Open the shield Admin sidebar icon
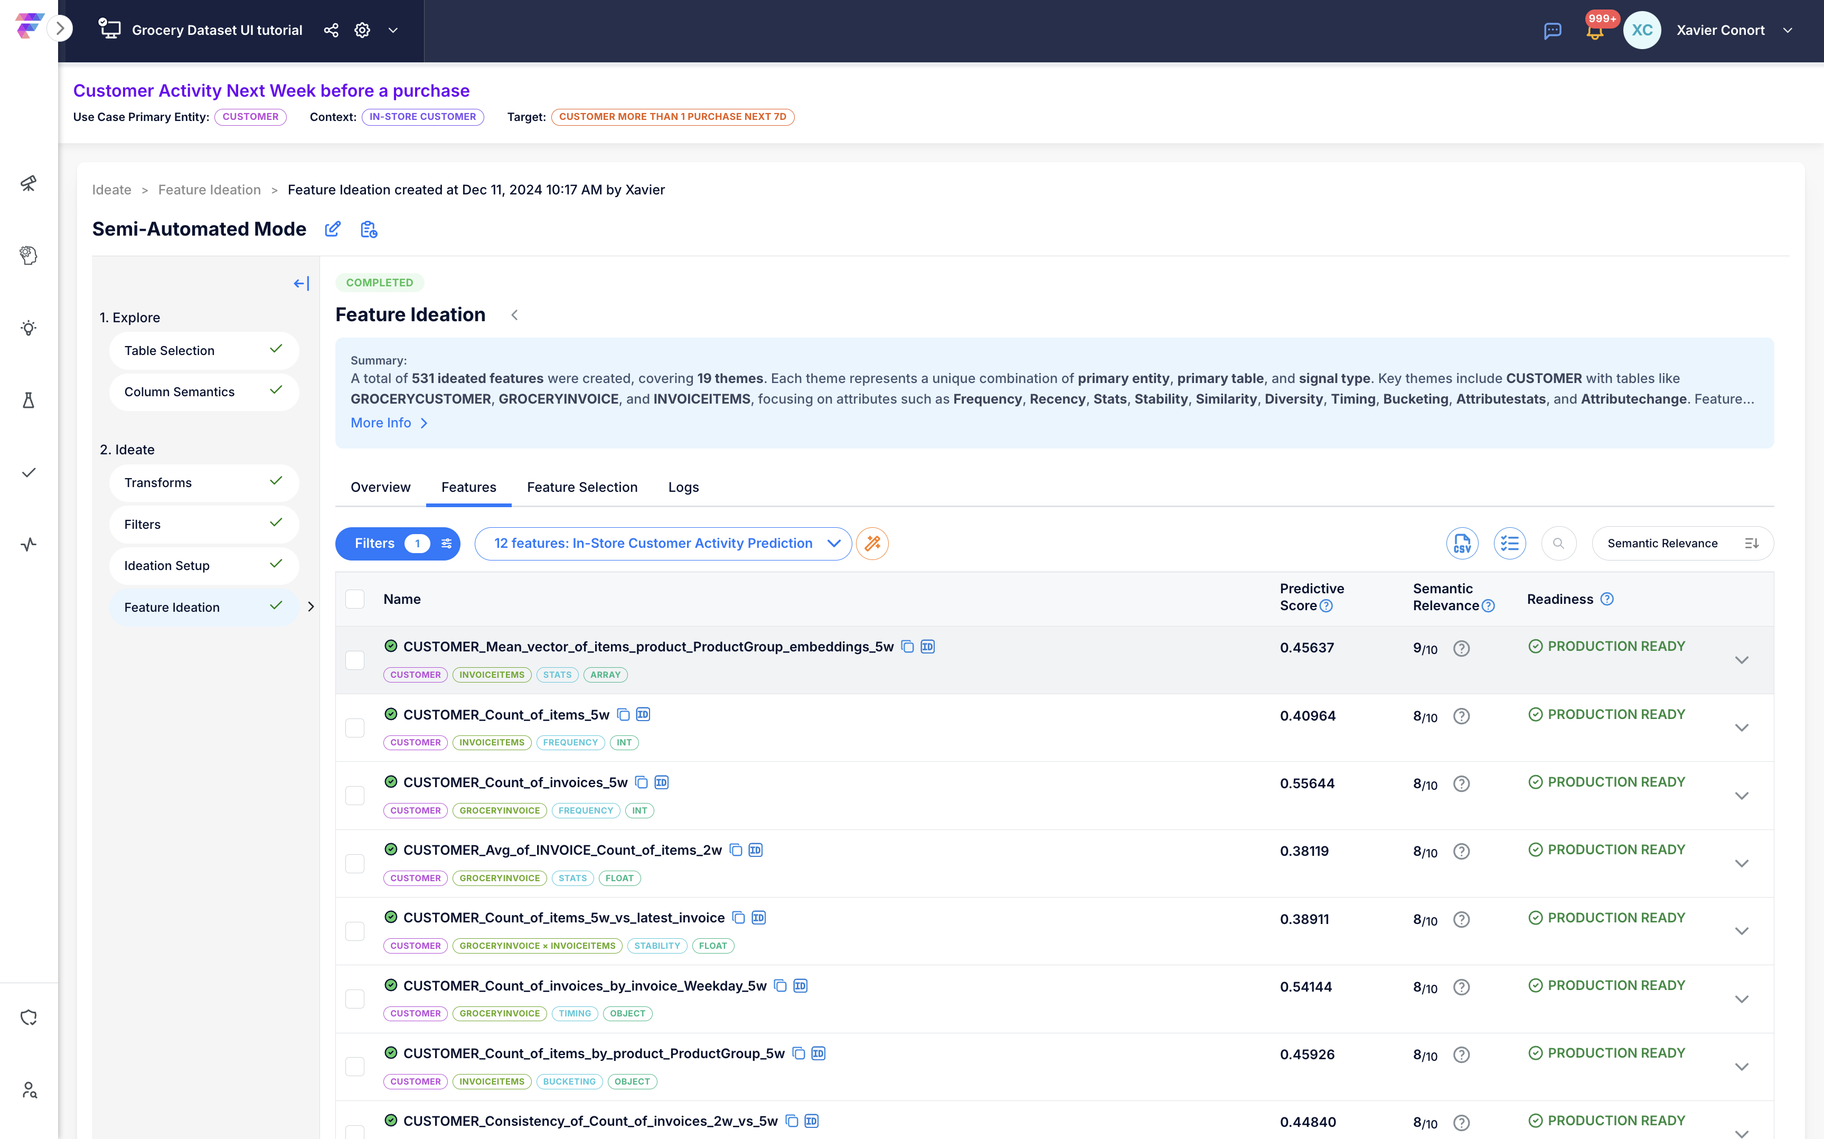 (x=29, y=1017)
